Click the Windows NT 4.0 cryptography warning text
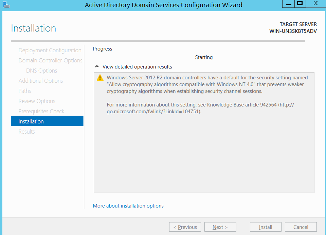Viewport: 326px width, 235px height. tap(207, 84)
